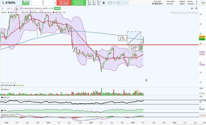
Task: Place an SL stop-limit order
Action: pos(99,3)
